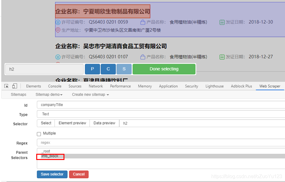The height and width of the screenshot is (182, 285).
Task: Click the Id field containing companyTitle
Action: 161,105
